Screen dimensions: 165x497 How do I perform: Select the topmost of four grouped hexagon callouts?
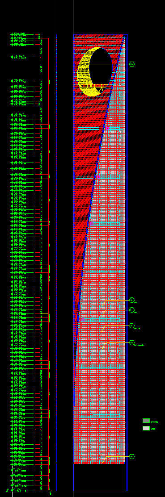pyautogui.click(x=132, y=300)
